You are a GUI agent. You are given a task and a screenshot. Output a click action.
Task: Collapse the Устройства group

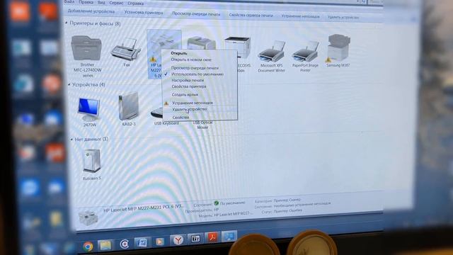point(69,84)
